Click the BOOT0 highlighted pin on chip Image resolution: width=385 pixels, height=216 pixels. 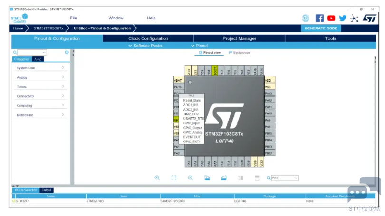(x=214, y=71)
